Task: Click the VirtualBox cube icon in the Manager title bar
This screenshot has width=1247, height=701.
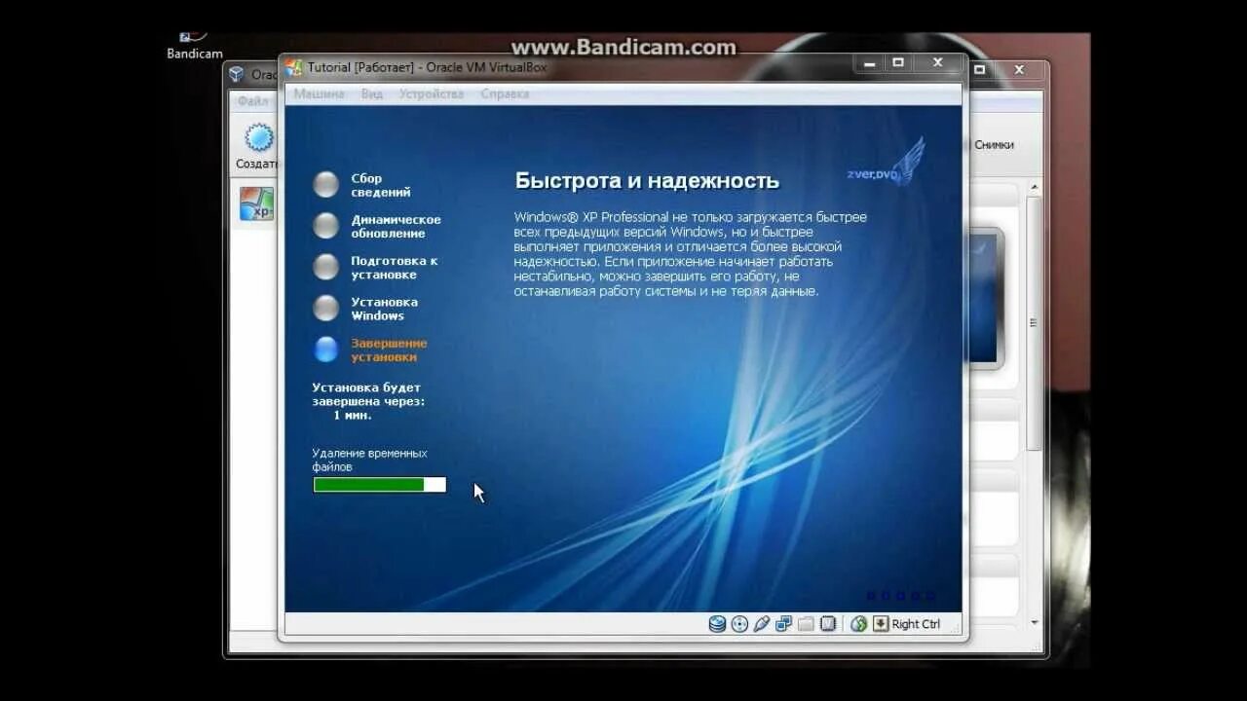Action: click(x=236, y=74)
